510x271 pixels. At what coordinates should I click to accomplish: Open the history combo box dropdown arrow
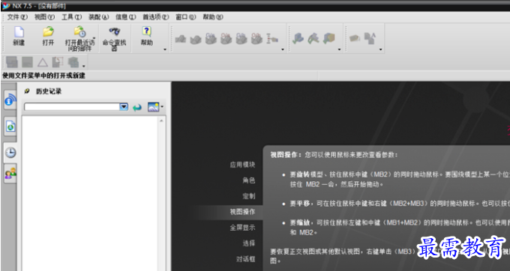pyautogui.click(x=124, y=107)
